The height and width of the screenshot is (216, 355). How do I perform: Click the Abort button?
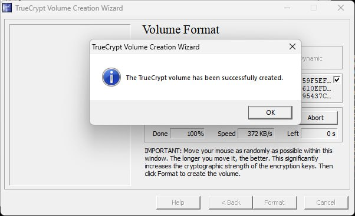(319, 118)
